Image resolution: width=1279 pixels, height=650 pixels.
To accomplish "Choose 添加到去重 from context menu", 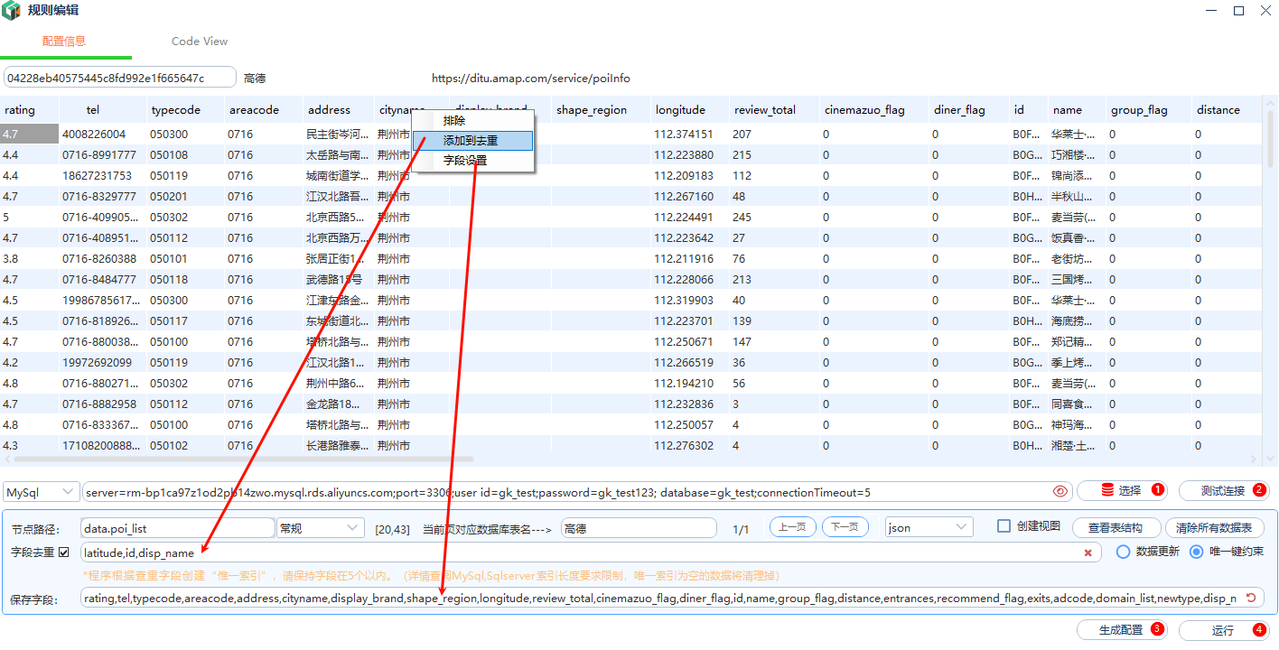I will (x=471, y=141).
